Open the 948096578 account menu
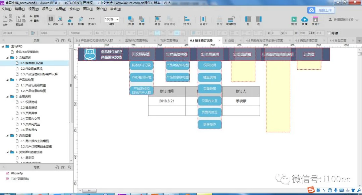362x195 pixels. [x=343, y=20]
